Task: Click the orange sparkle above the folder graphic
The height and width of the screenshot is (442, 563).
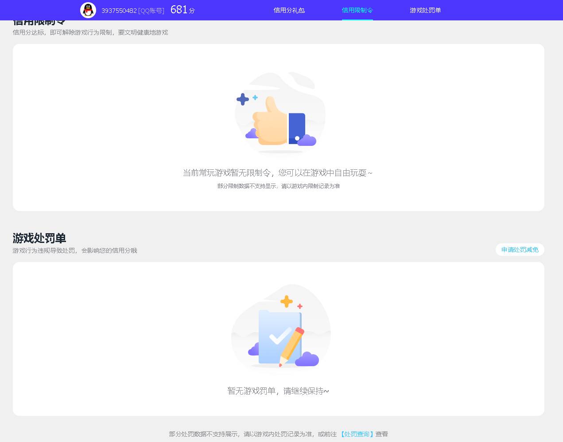Action: (x=286, y=302)
